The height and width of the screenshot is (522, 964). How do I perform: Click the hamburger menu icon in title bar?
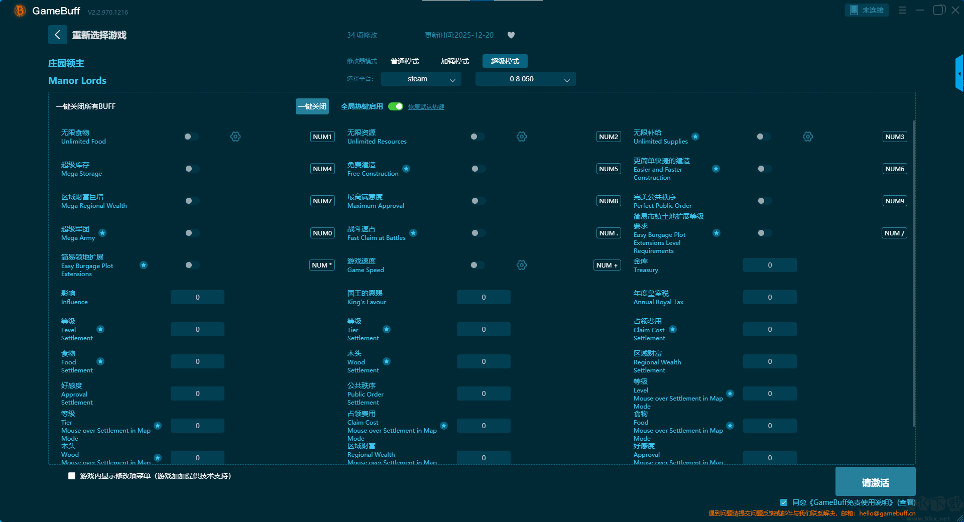[902, 10]
